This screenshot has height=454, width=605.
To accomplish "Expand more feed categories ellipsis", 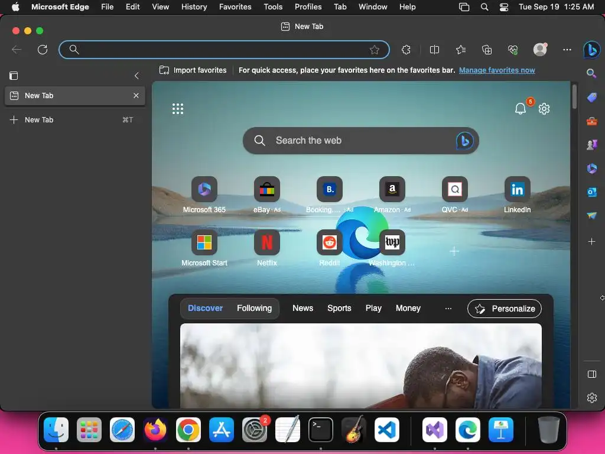I will (448, 309).
